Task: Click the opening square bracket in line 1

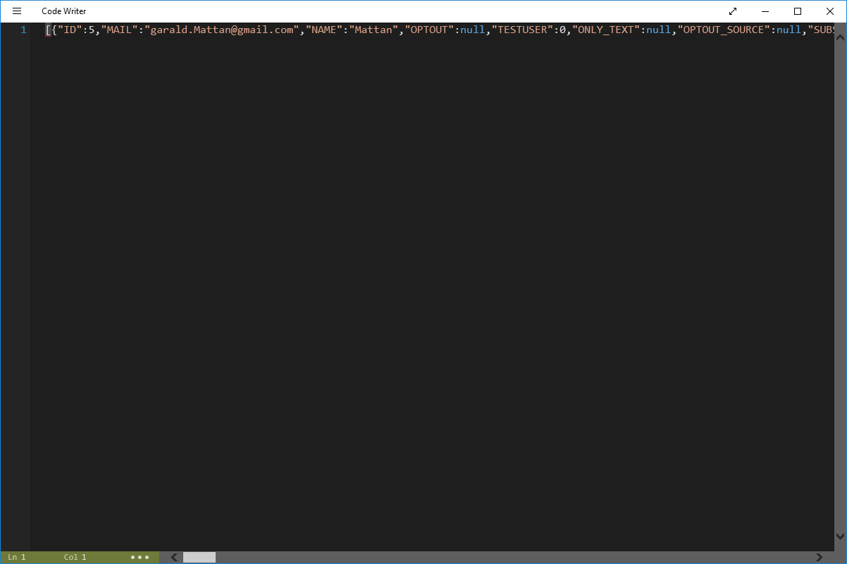Action: 48,30
